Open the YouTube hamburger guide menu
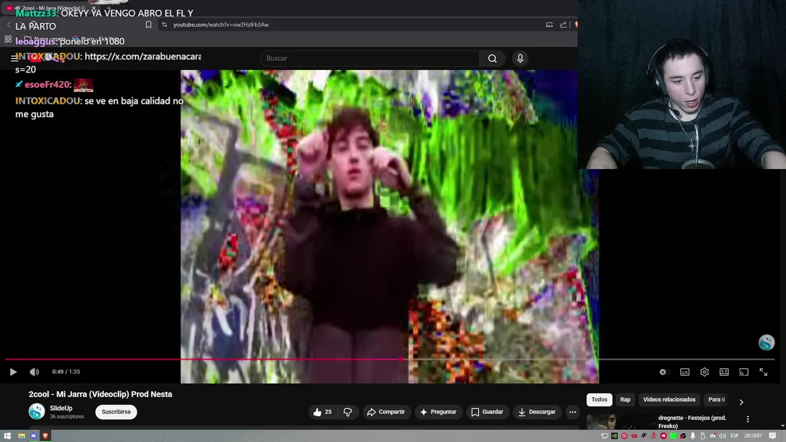This screenshot has height=442, width=786. click(x=14, y=58)
